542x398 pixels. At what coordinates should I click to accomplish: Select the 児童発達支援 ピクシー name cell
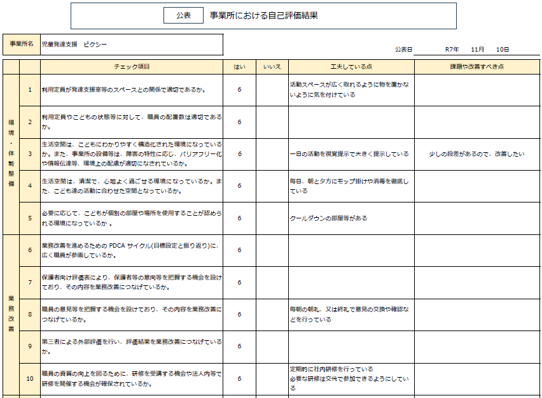[132, 45]
